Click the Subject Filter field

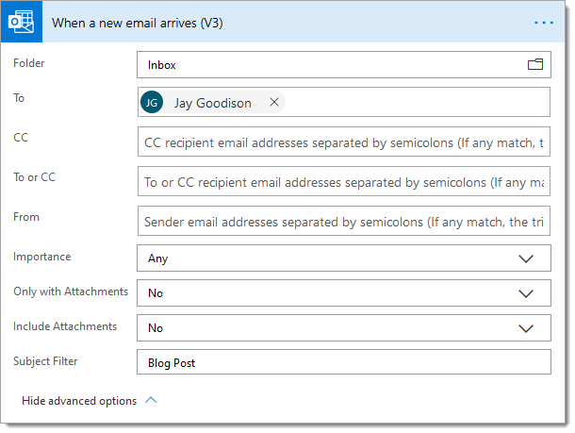(344, 362)
